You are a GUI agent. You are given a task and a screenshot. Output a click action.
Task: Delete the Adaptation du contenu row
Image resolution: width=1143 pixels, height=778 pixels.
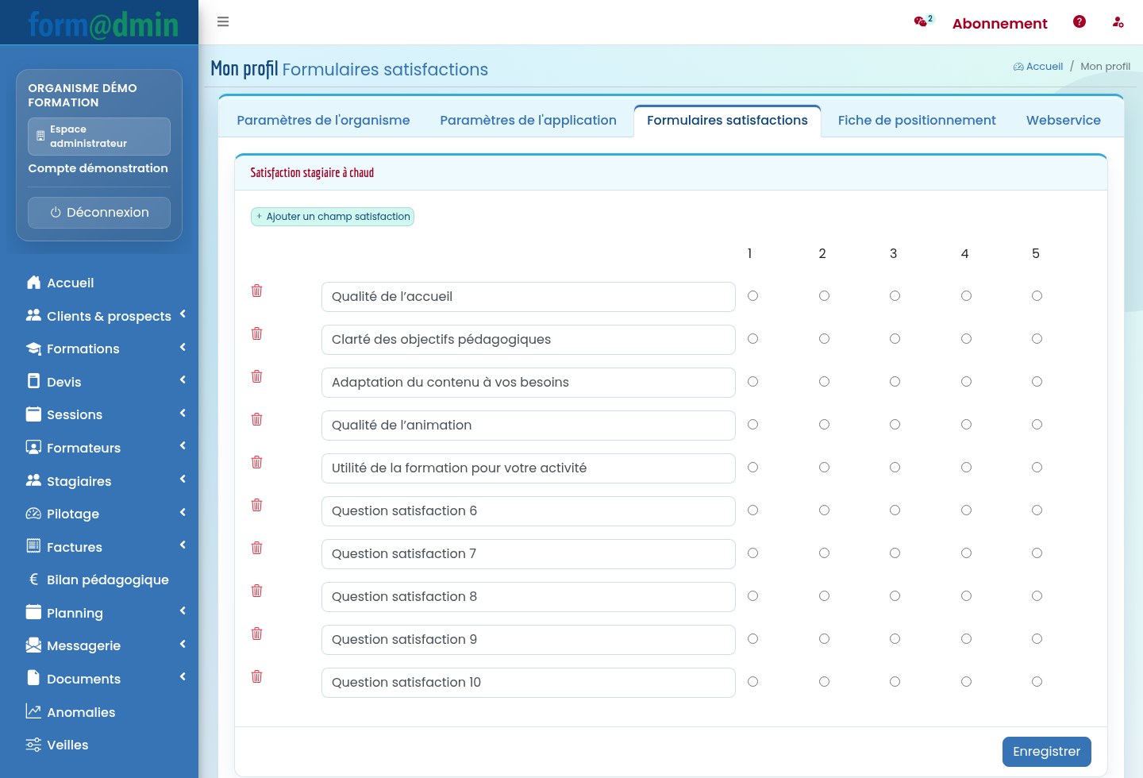point(256,376)
